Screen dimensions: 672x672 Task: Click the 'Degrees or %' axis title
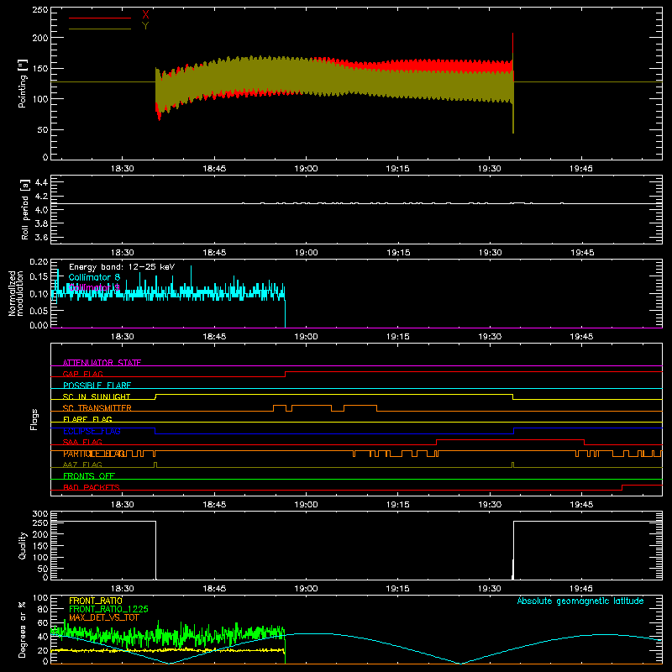click(x=23, y=630)
